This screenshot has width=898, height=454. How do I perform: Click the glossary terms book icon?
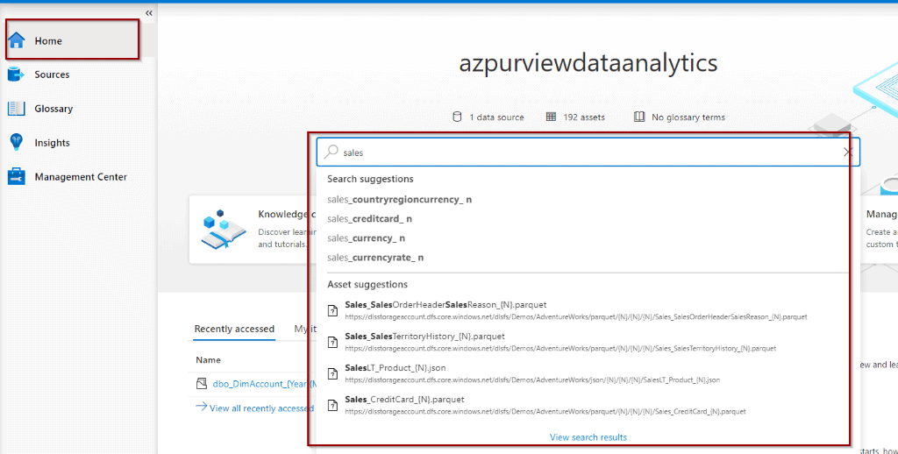coord(639,117)
